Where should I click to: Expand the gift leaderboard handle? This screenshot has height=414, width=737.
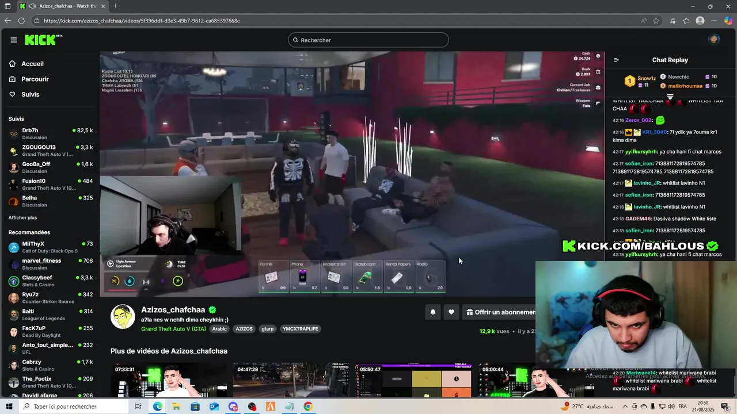[670, 97]
